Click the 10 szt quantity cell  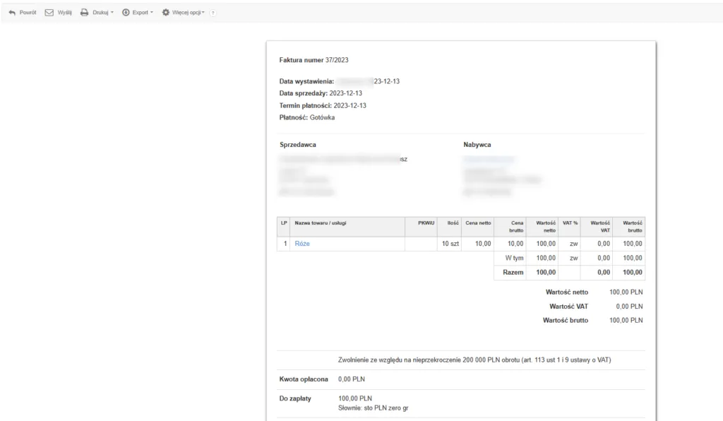(x=450, y=244)
